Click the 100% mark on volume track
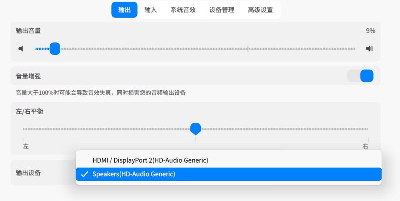Viewport: 400px width, 201px height. pos(248,49)
